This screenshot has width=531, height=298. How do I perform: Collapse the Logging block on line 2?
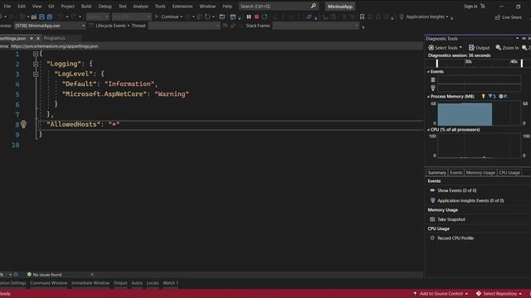36,64
